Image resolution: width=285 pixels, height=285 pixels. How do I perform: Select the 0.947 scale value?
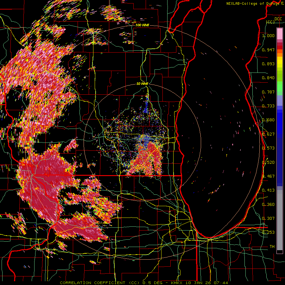pos(268,50)
